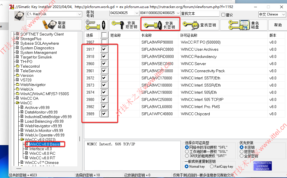Uncheck the box for key 3972
The width and height of the screenshot is (287, 178).
pyautogui.click(x=104, y=78)
